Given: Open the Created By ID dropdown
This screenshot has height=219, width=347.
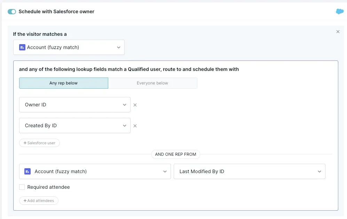Looking at the screenshot, I should [x=75, y=125].
